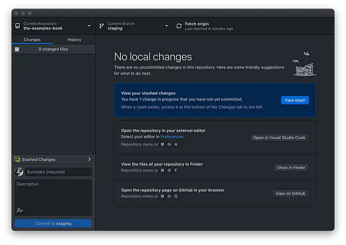Click the Fetch origin sync icon
This screenshot has height=245, width=346.
pos(179,26)
